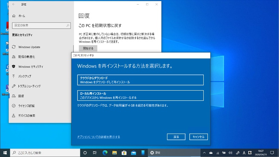
Task: Click battery icon in system tray
Action: (224, 153)
